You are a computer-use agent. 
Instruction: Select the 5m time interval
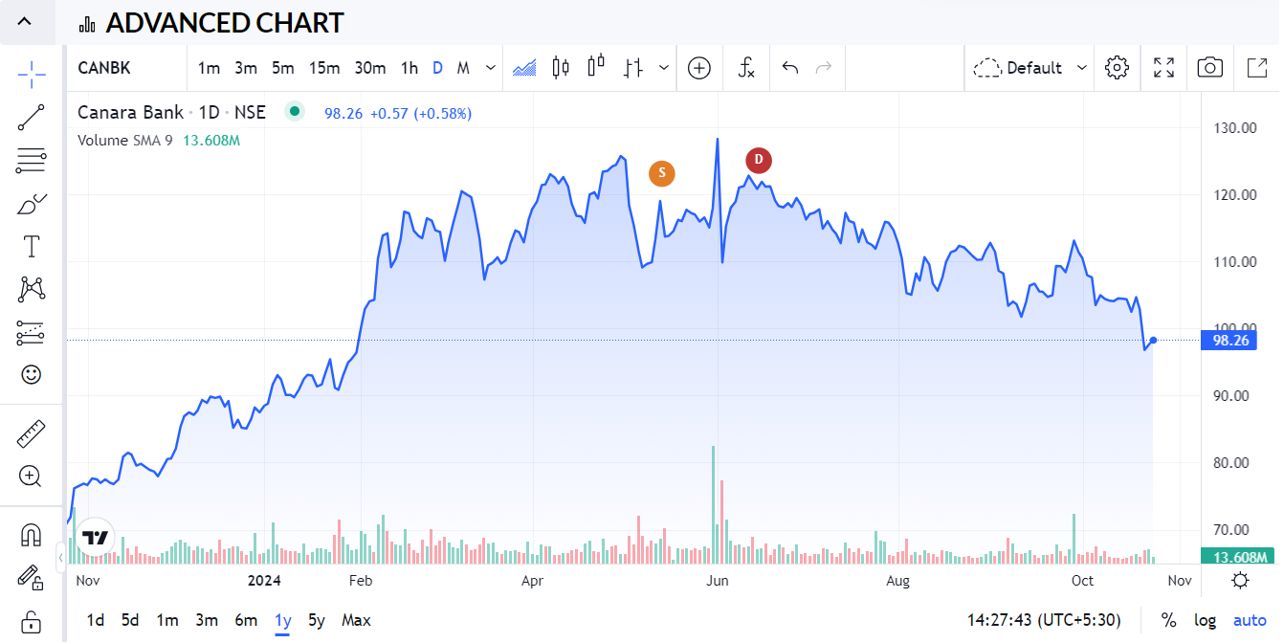[x=282, y=68]
